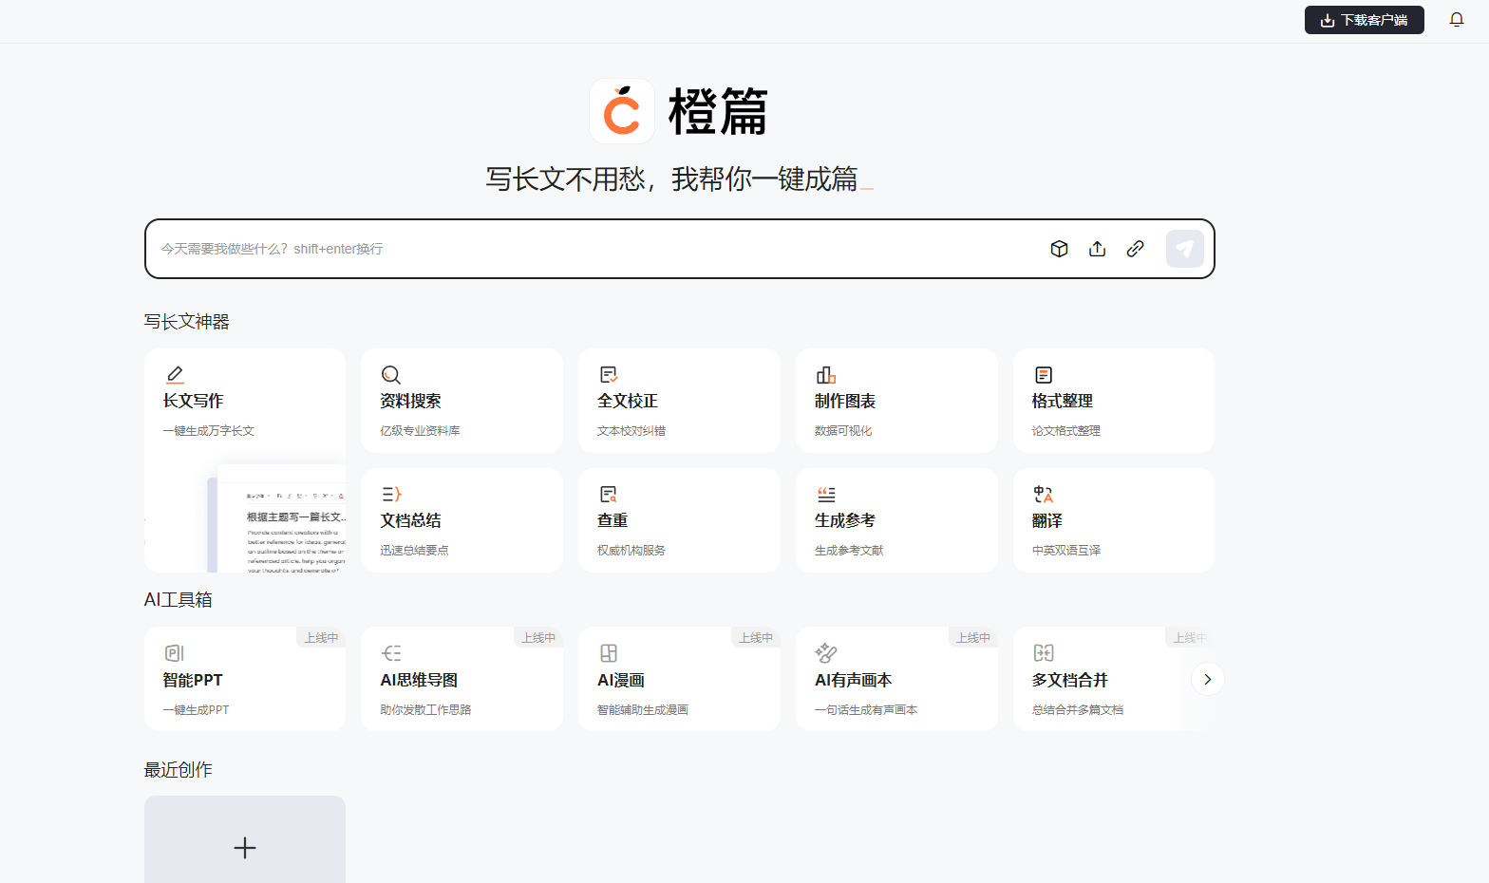Open the 制作图表 card title

point(845,402)
